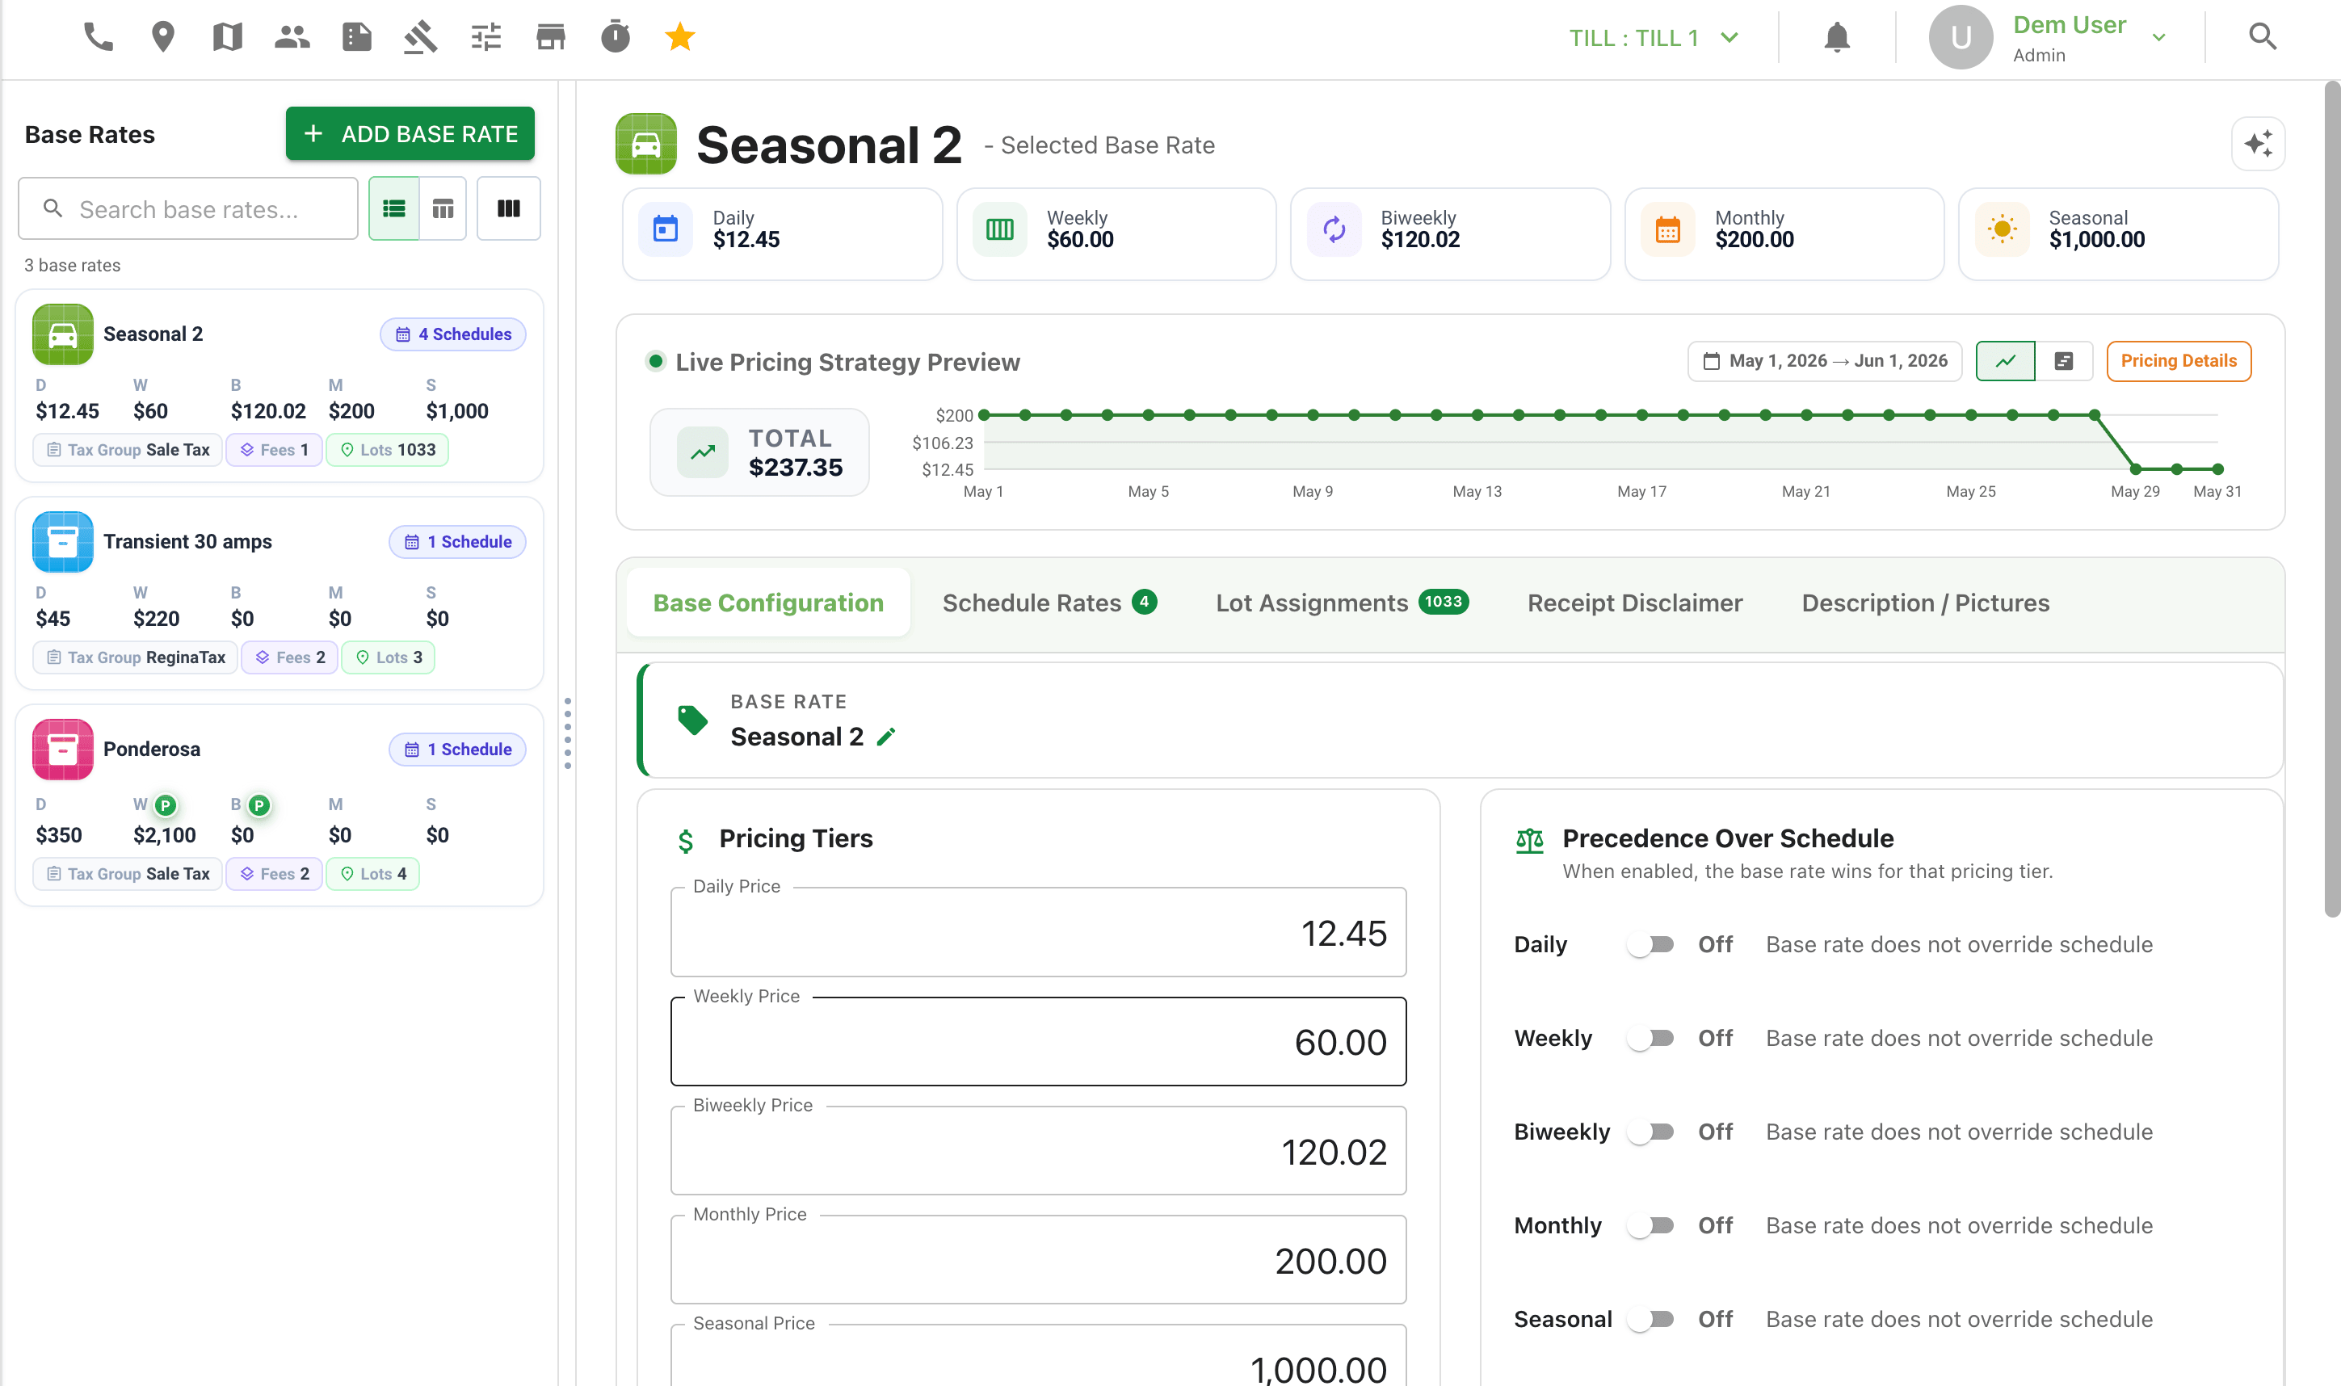
Task: Toggle Weekly precedence over schedule
Action: coord(1650,1039)
